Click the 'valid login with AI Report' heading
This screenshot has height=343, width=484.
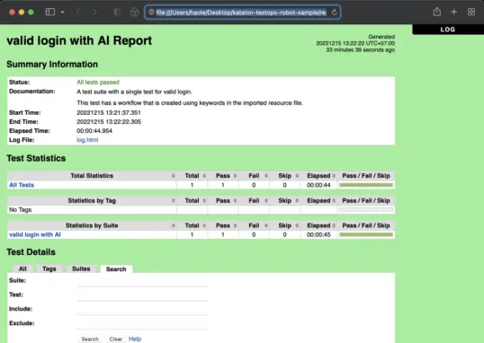click(x=79, y=40)
